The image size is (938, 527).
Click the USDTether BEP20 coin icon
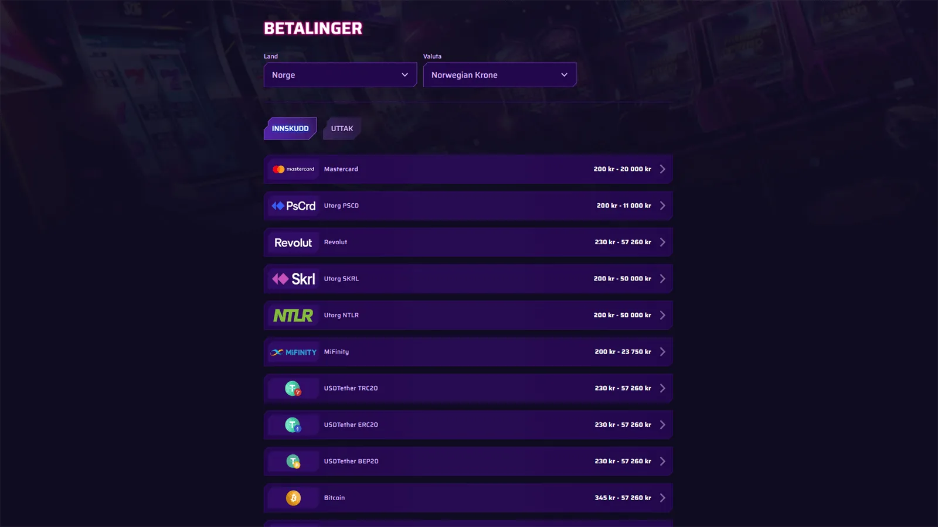(x=293, y=461)
